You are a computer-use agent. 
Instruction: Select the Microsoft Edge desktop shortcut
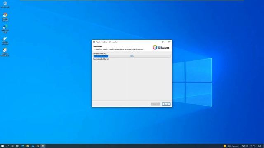pyautogui.click(x=5, y=29)
